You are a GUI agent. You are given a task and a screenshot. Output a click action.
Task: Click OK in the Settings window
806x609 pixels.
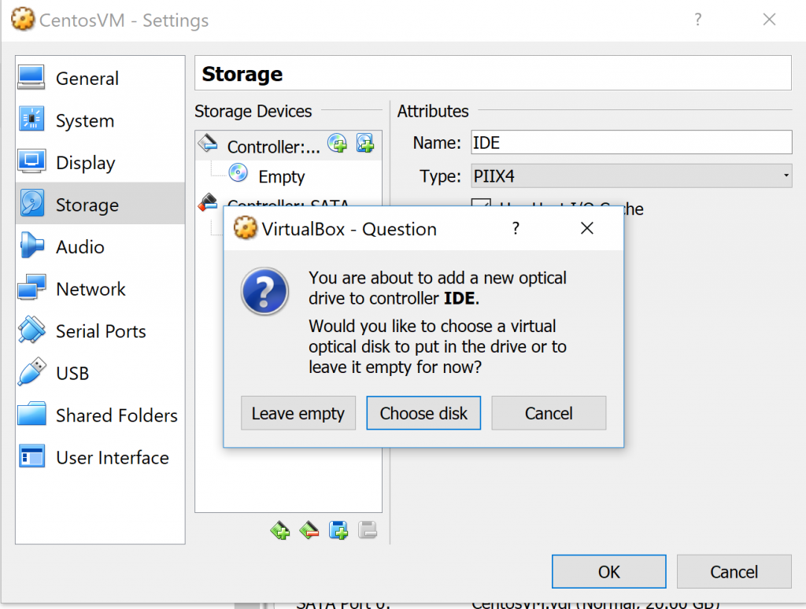pyautogui.click(x=609, y=571)
